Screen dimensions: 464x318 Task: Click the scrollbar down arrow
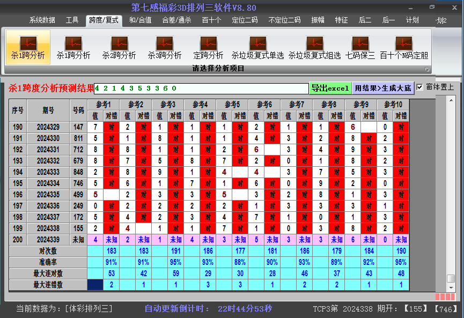tap(451, 287)
